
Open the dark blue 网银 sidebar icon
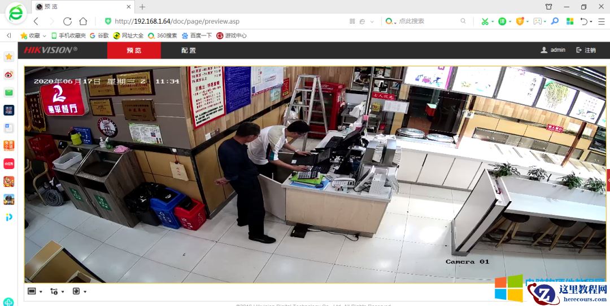tap(8, 110)
